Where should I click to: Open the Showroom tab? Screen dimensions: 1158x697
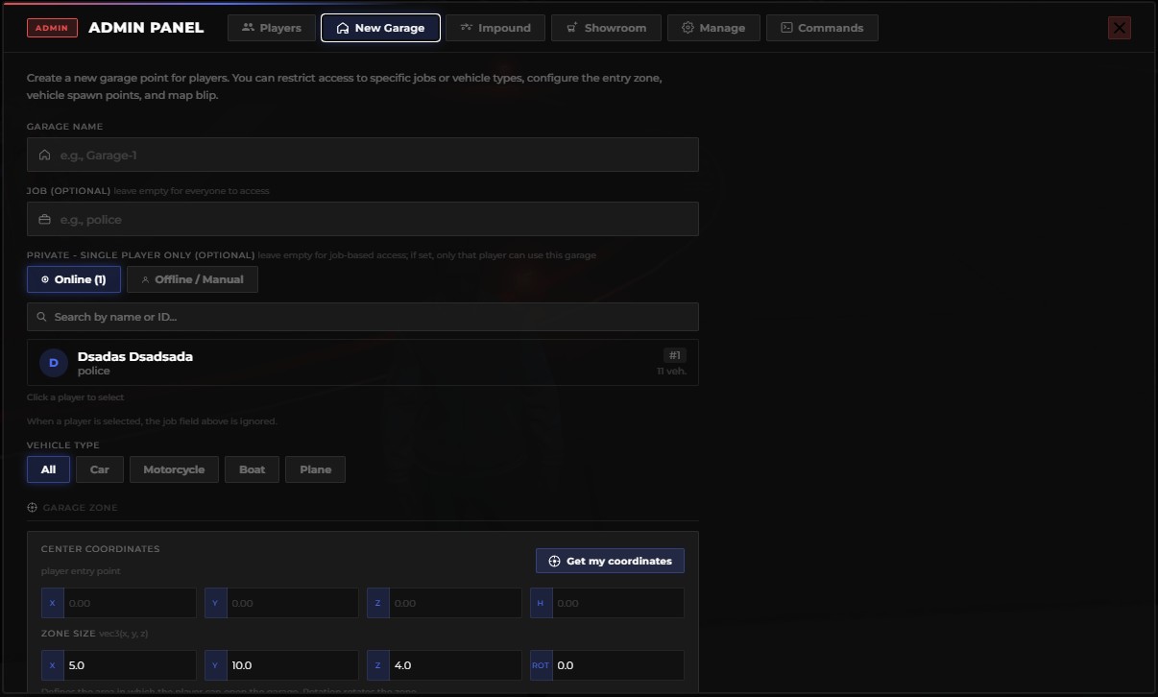click(x=606, y=28)
